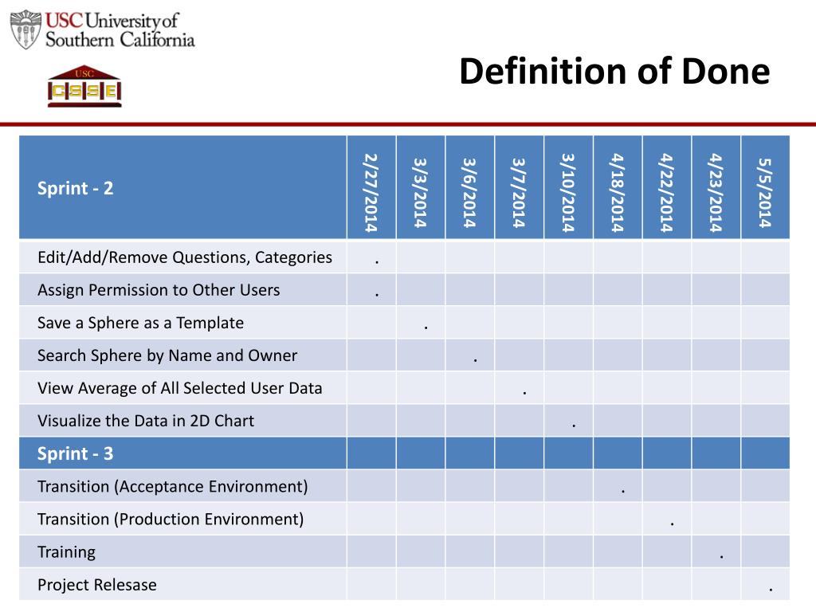The height and width of the screenshot is (612, 816).
Task: Select the 3/7/2014 column header
Action: click(519, 187)
